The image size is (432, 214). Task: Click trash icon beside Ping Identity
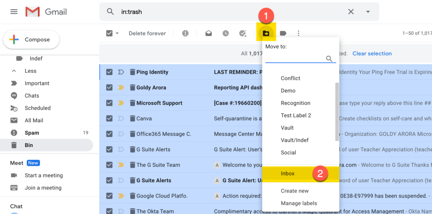point(133,72)
